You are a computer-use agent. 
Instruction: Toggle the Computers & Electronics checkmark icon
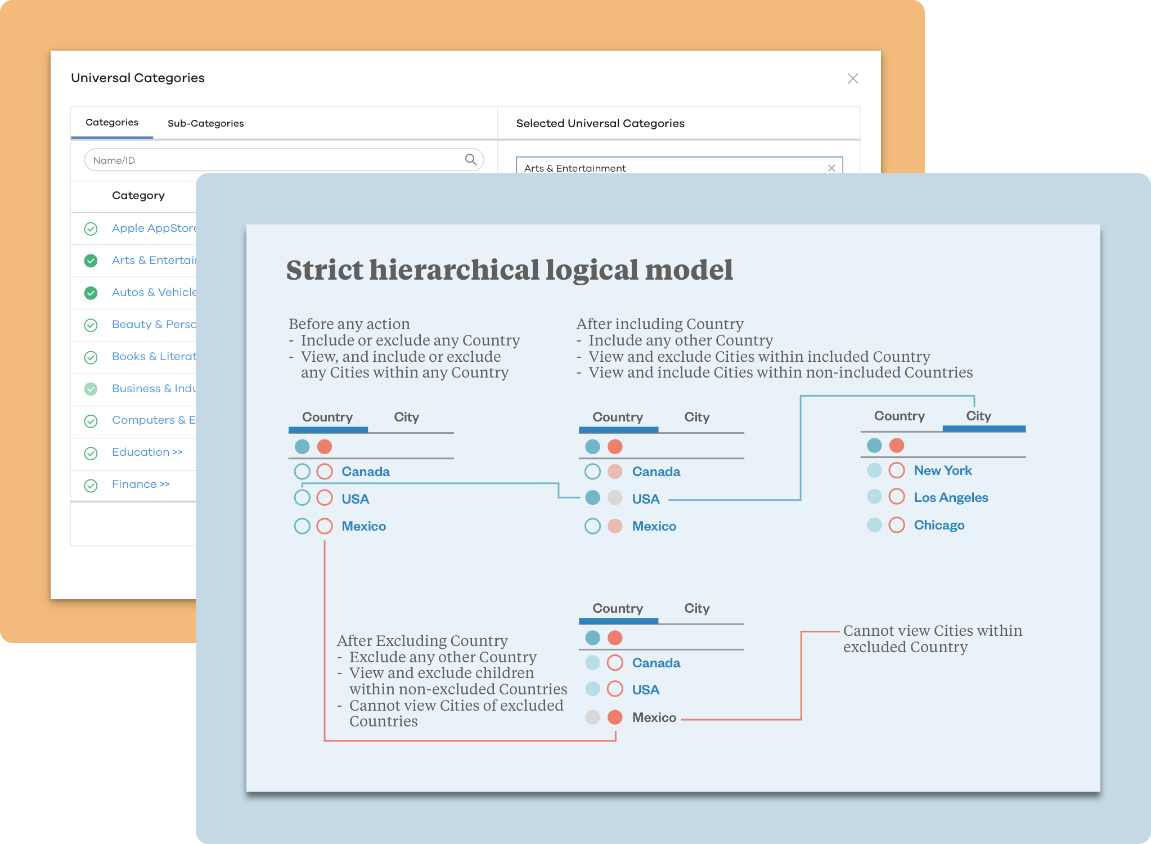click(91, 421)
